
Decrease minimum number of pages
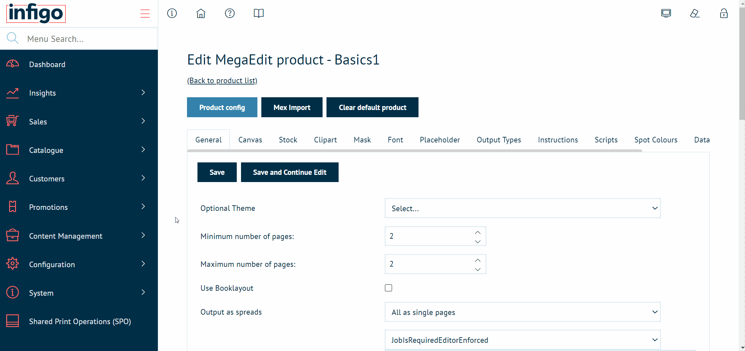478,242
